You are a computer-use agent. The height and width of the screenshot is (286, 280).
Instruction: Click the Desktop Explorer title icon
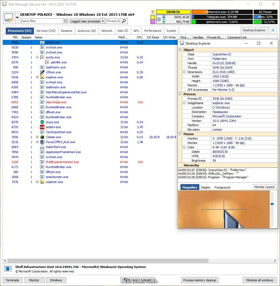(182, 43)
